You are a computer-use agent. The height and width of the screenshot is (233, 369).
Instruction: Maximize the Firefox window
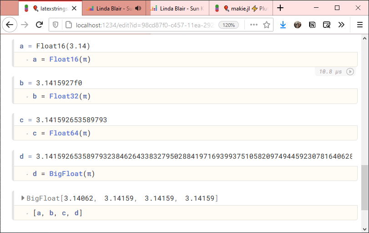[x=337, y=8]
